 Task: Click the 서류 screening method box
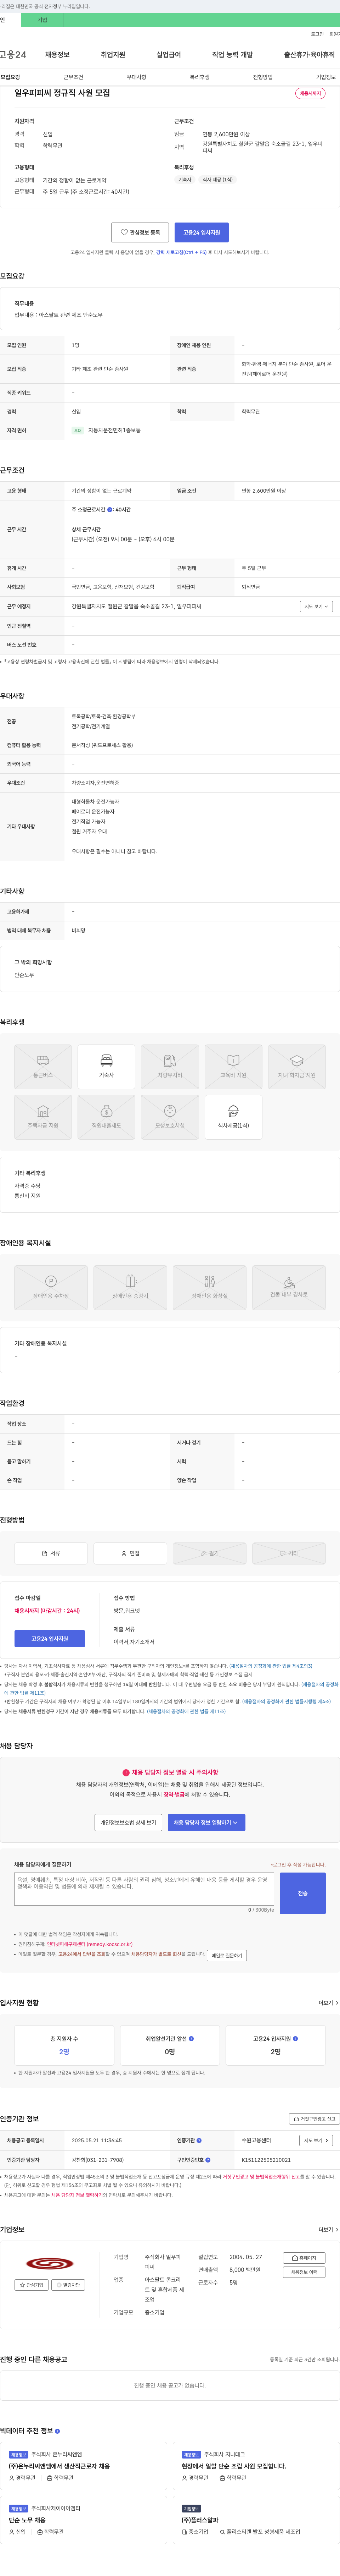pos(51,1553)
